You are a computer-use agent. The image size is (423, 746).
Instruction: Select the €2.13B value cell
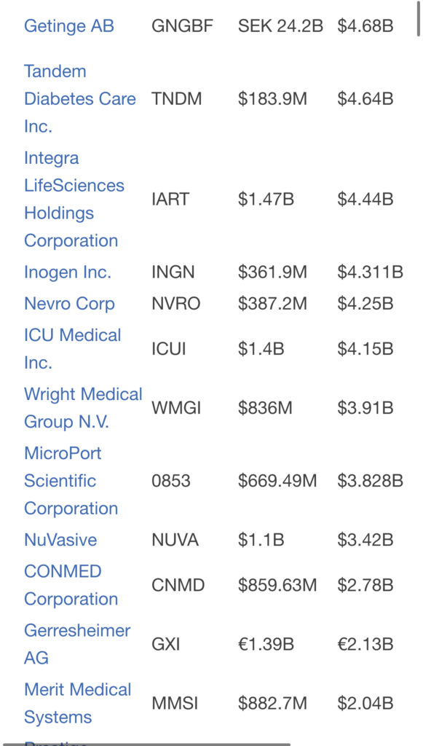click(x=365, y=644)
